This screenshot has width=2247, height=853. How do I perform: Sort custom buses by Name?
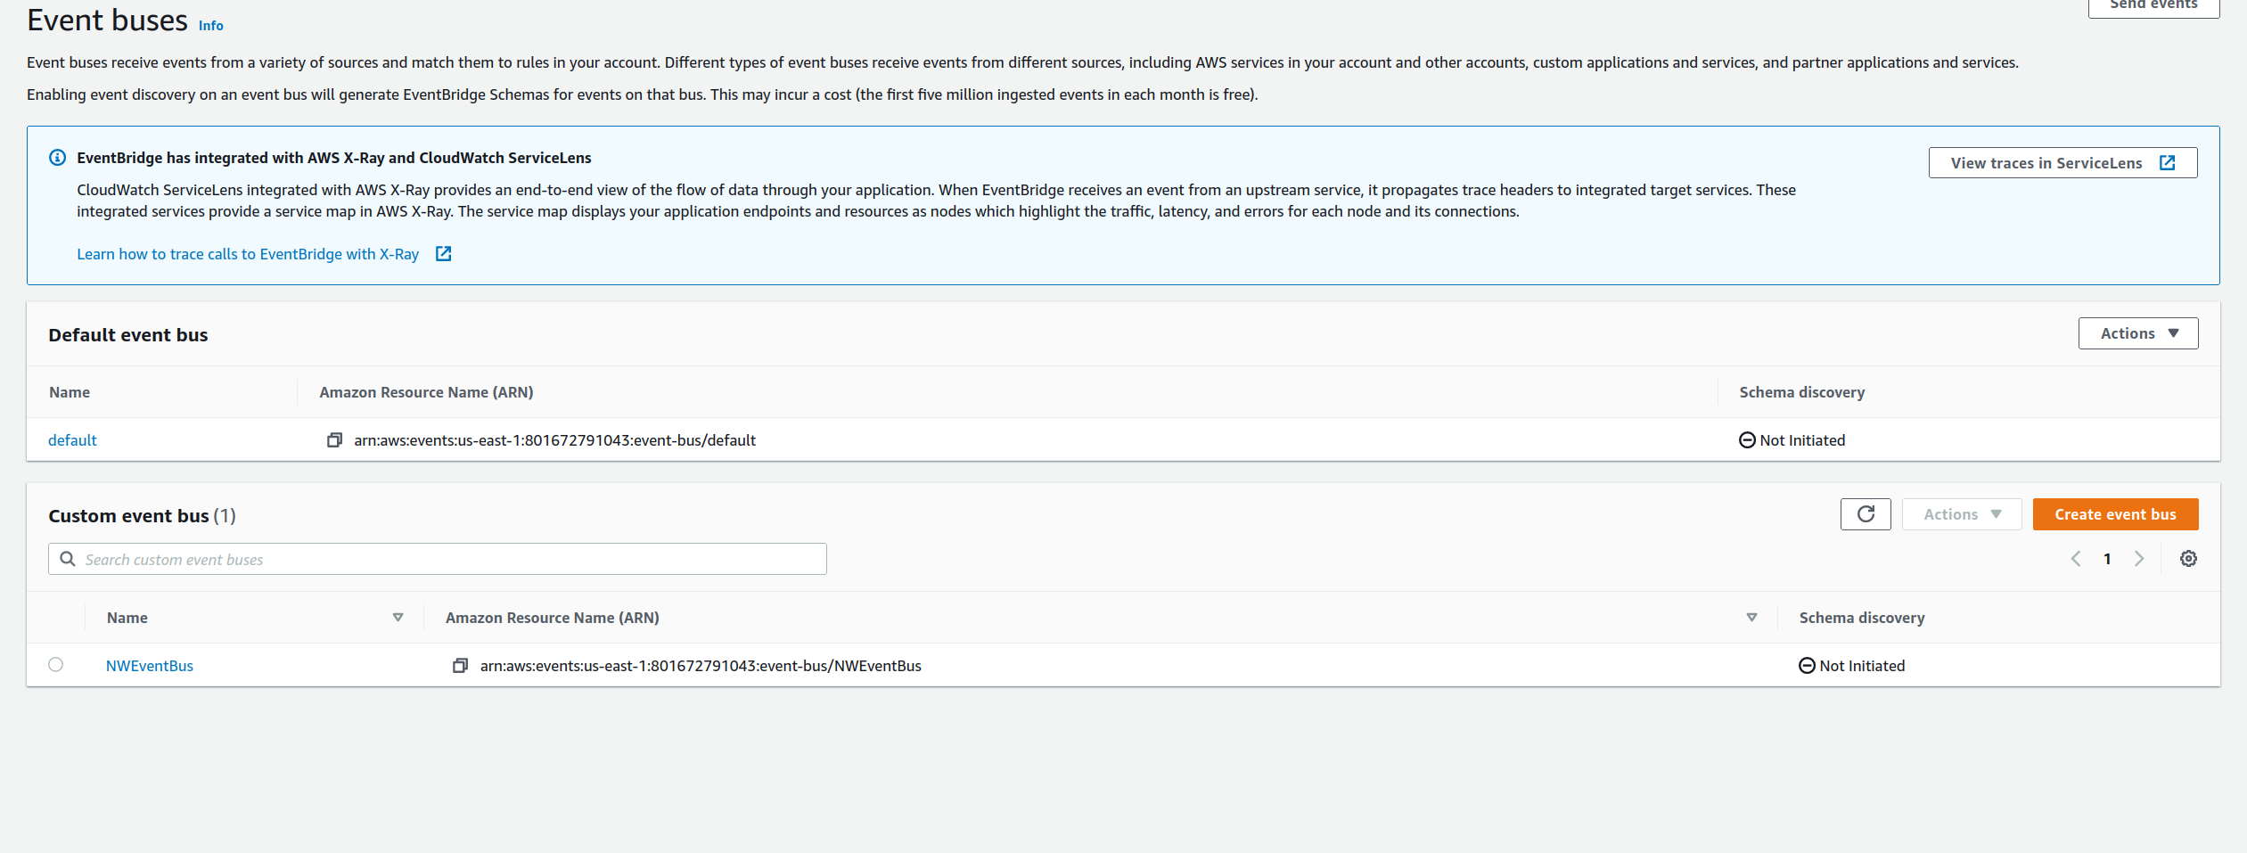coord(398,618)
